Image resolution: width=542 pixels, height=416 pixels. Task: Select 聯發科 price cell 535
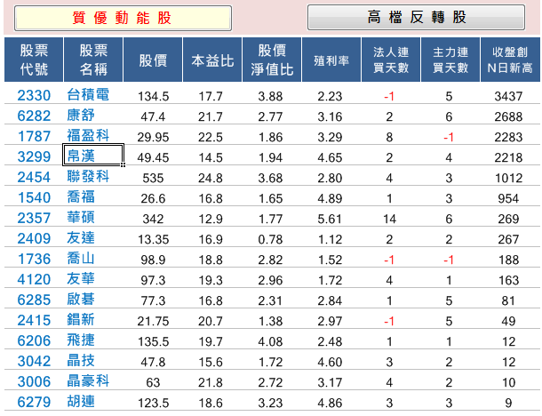153,178
